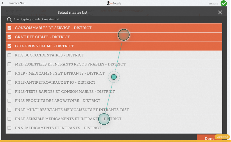
Task: Check PNN-MEDICAMENTS ET INTRANTS checkbox
Action: [9, 128]
